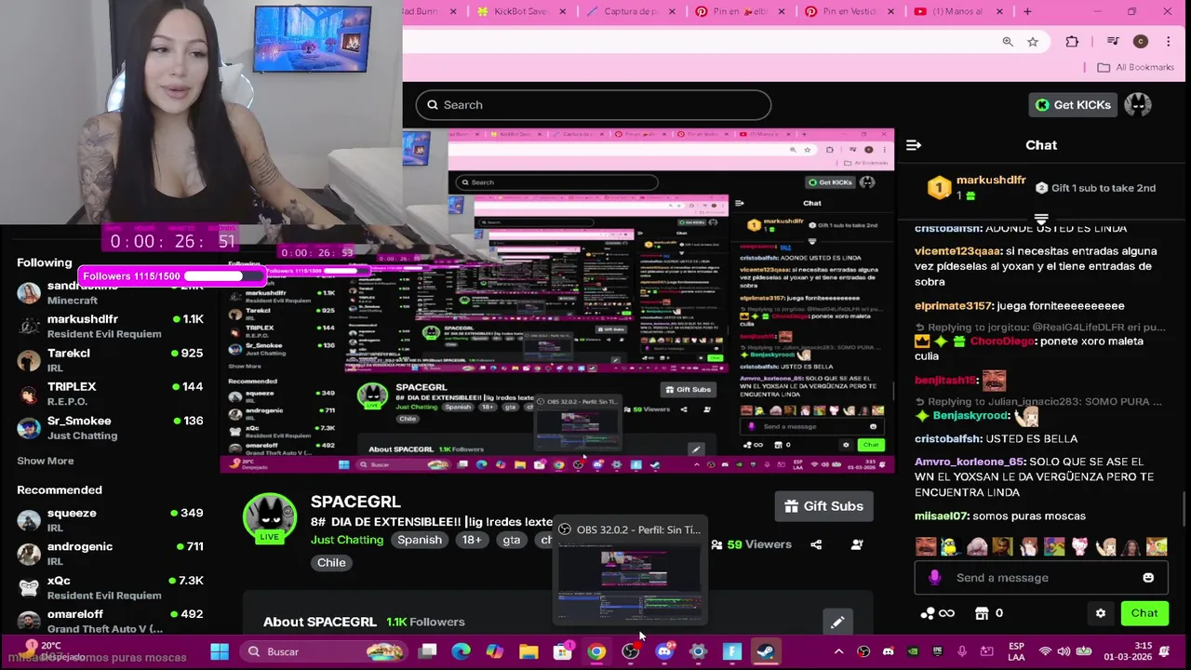
Task: Click Gift 1 sub to take 2nd
Action: pyautogui.click(x=1095, y=188)
